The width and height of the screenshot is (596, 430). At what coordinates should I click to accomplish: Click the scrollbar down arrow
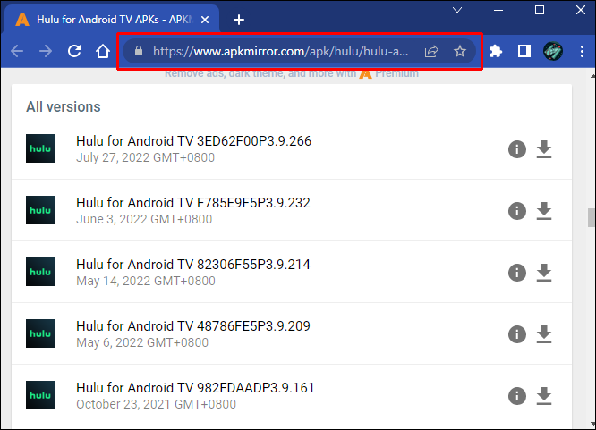tap(592, 423)
